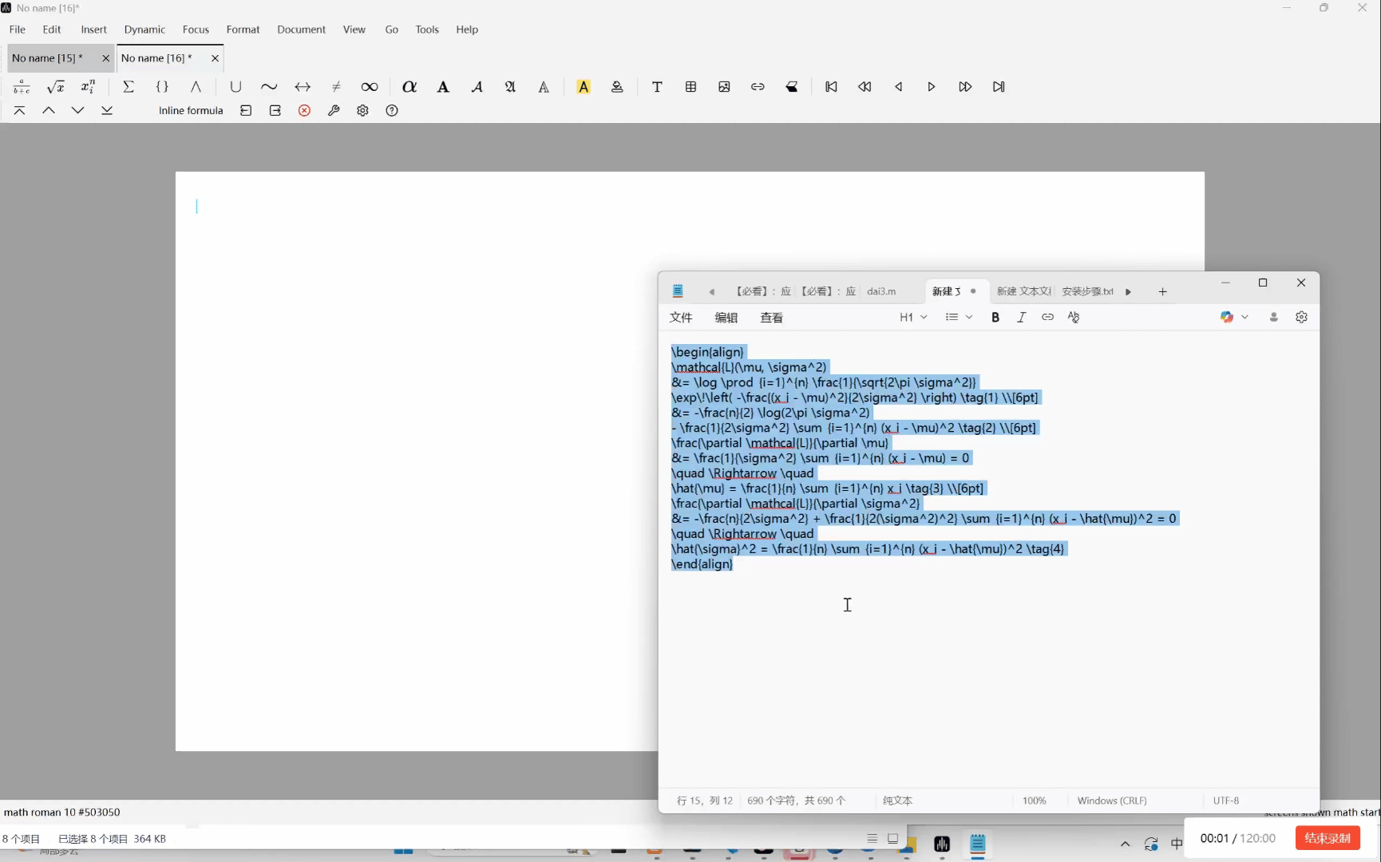Open formula editor preferences with the wrench icon
This screenshot has width=1381, height=862.
(334, 111)
